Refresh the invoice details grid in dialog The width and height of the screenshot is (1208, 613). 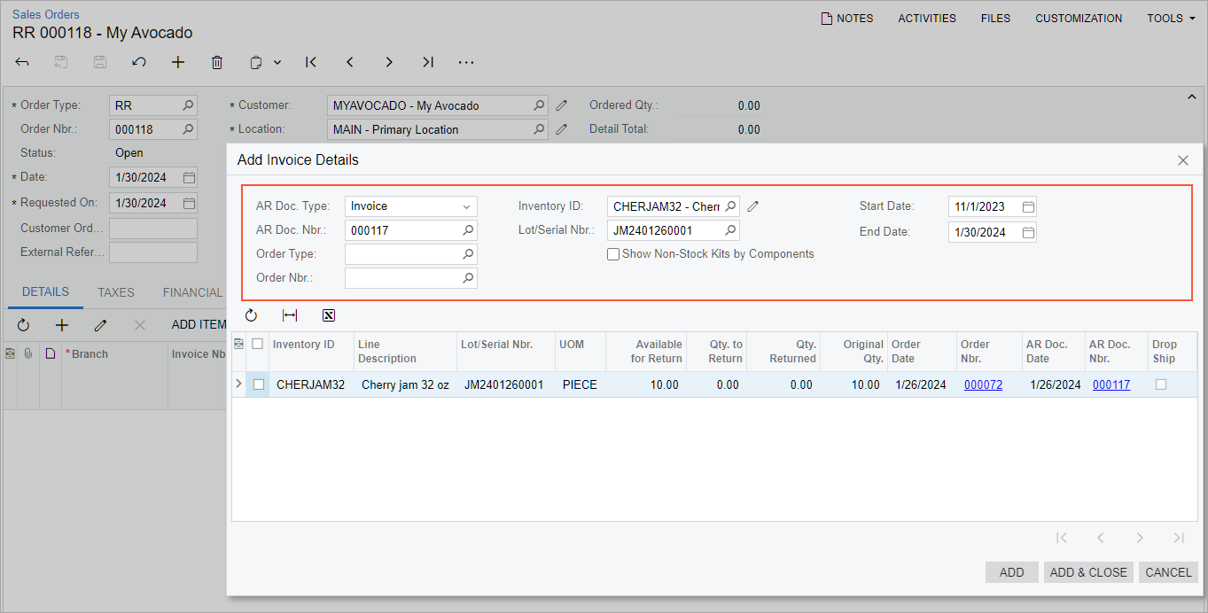[x=251, y=315]
